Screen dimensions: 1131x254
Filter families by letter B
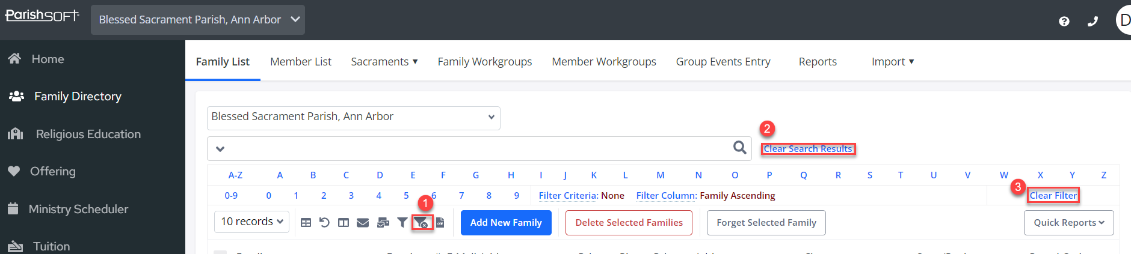click(313, 175)
